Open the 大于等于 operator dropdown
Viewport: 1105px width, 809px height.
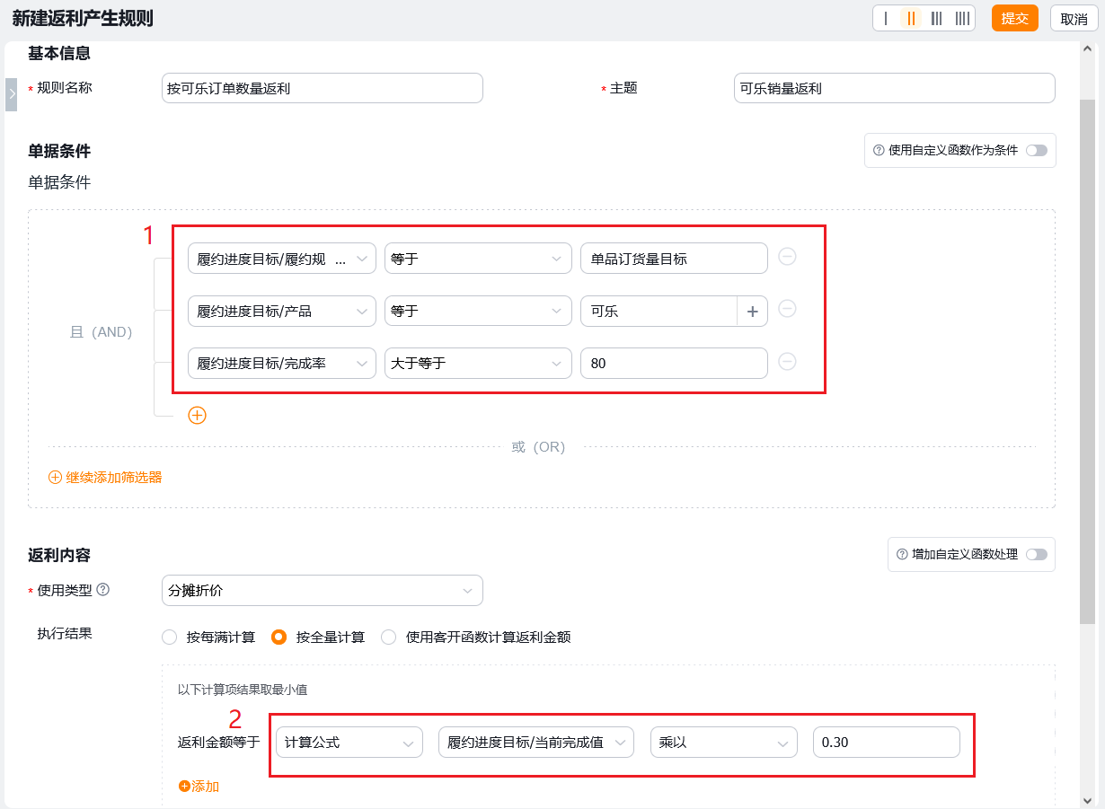point(478,364)
